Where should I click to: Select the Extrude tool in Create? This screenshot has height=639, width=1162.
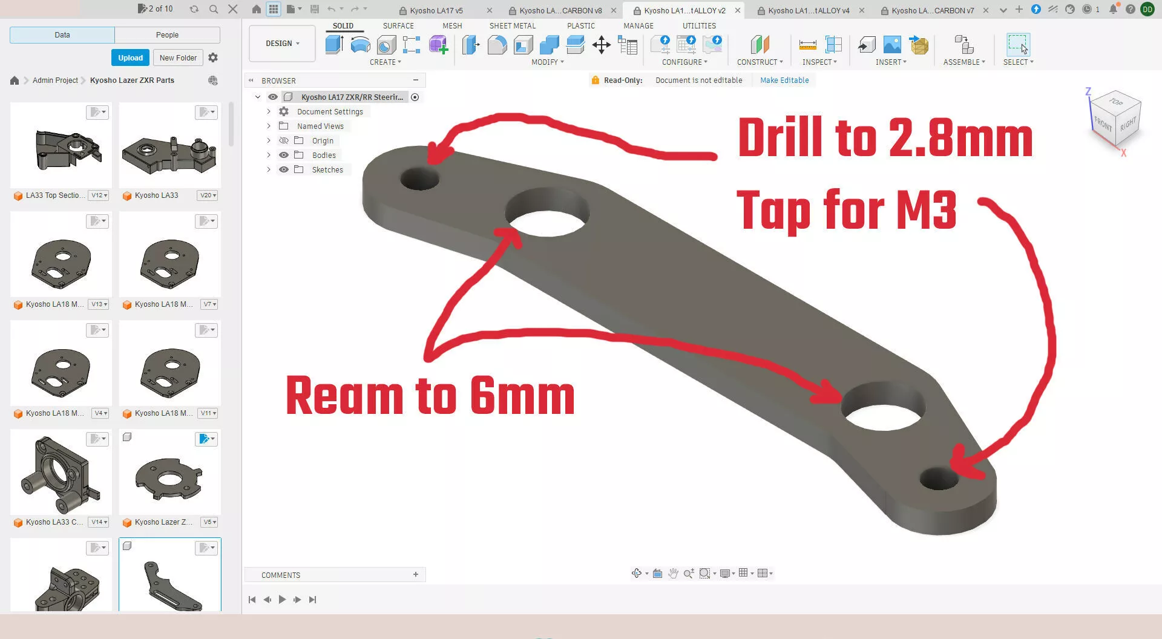334,45
